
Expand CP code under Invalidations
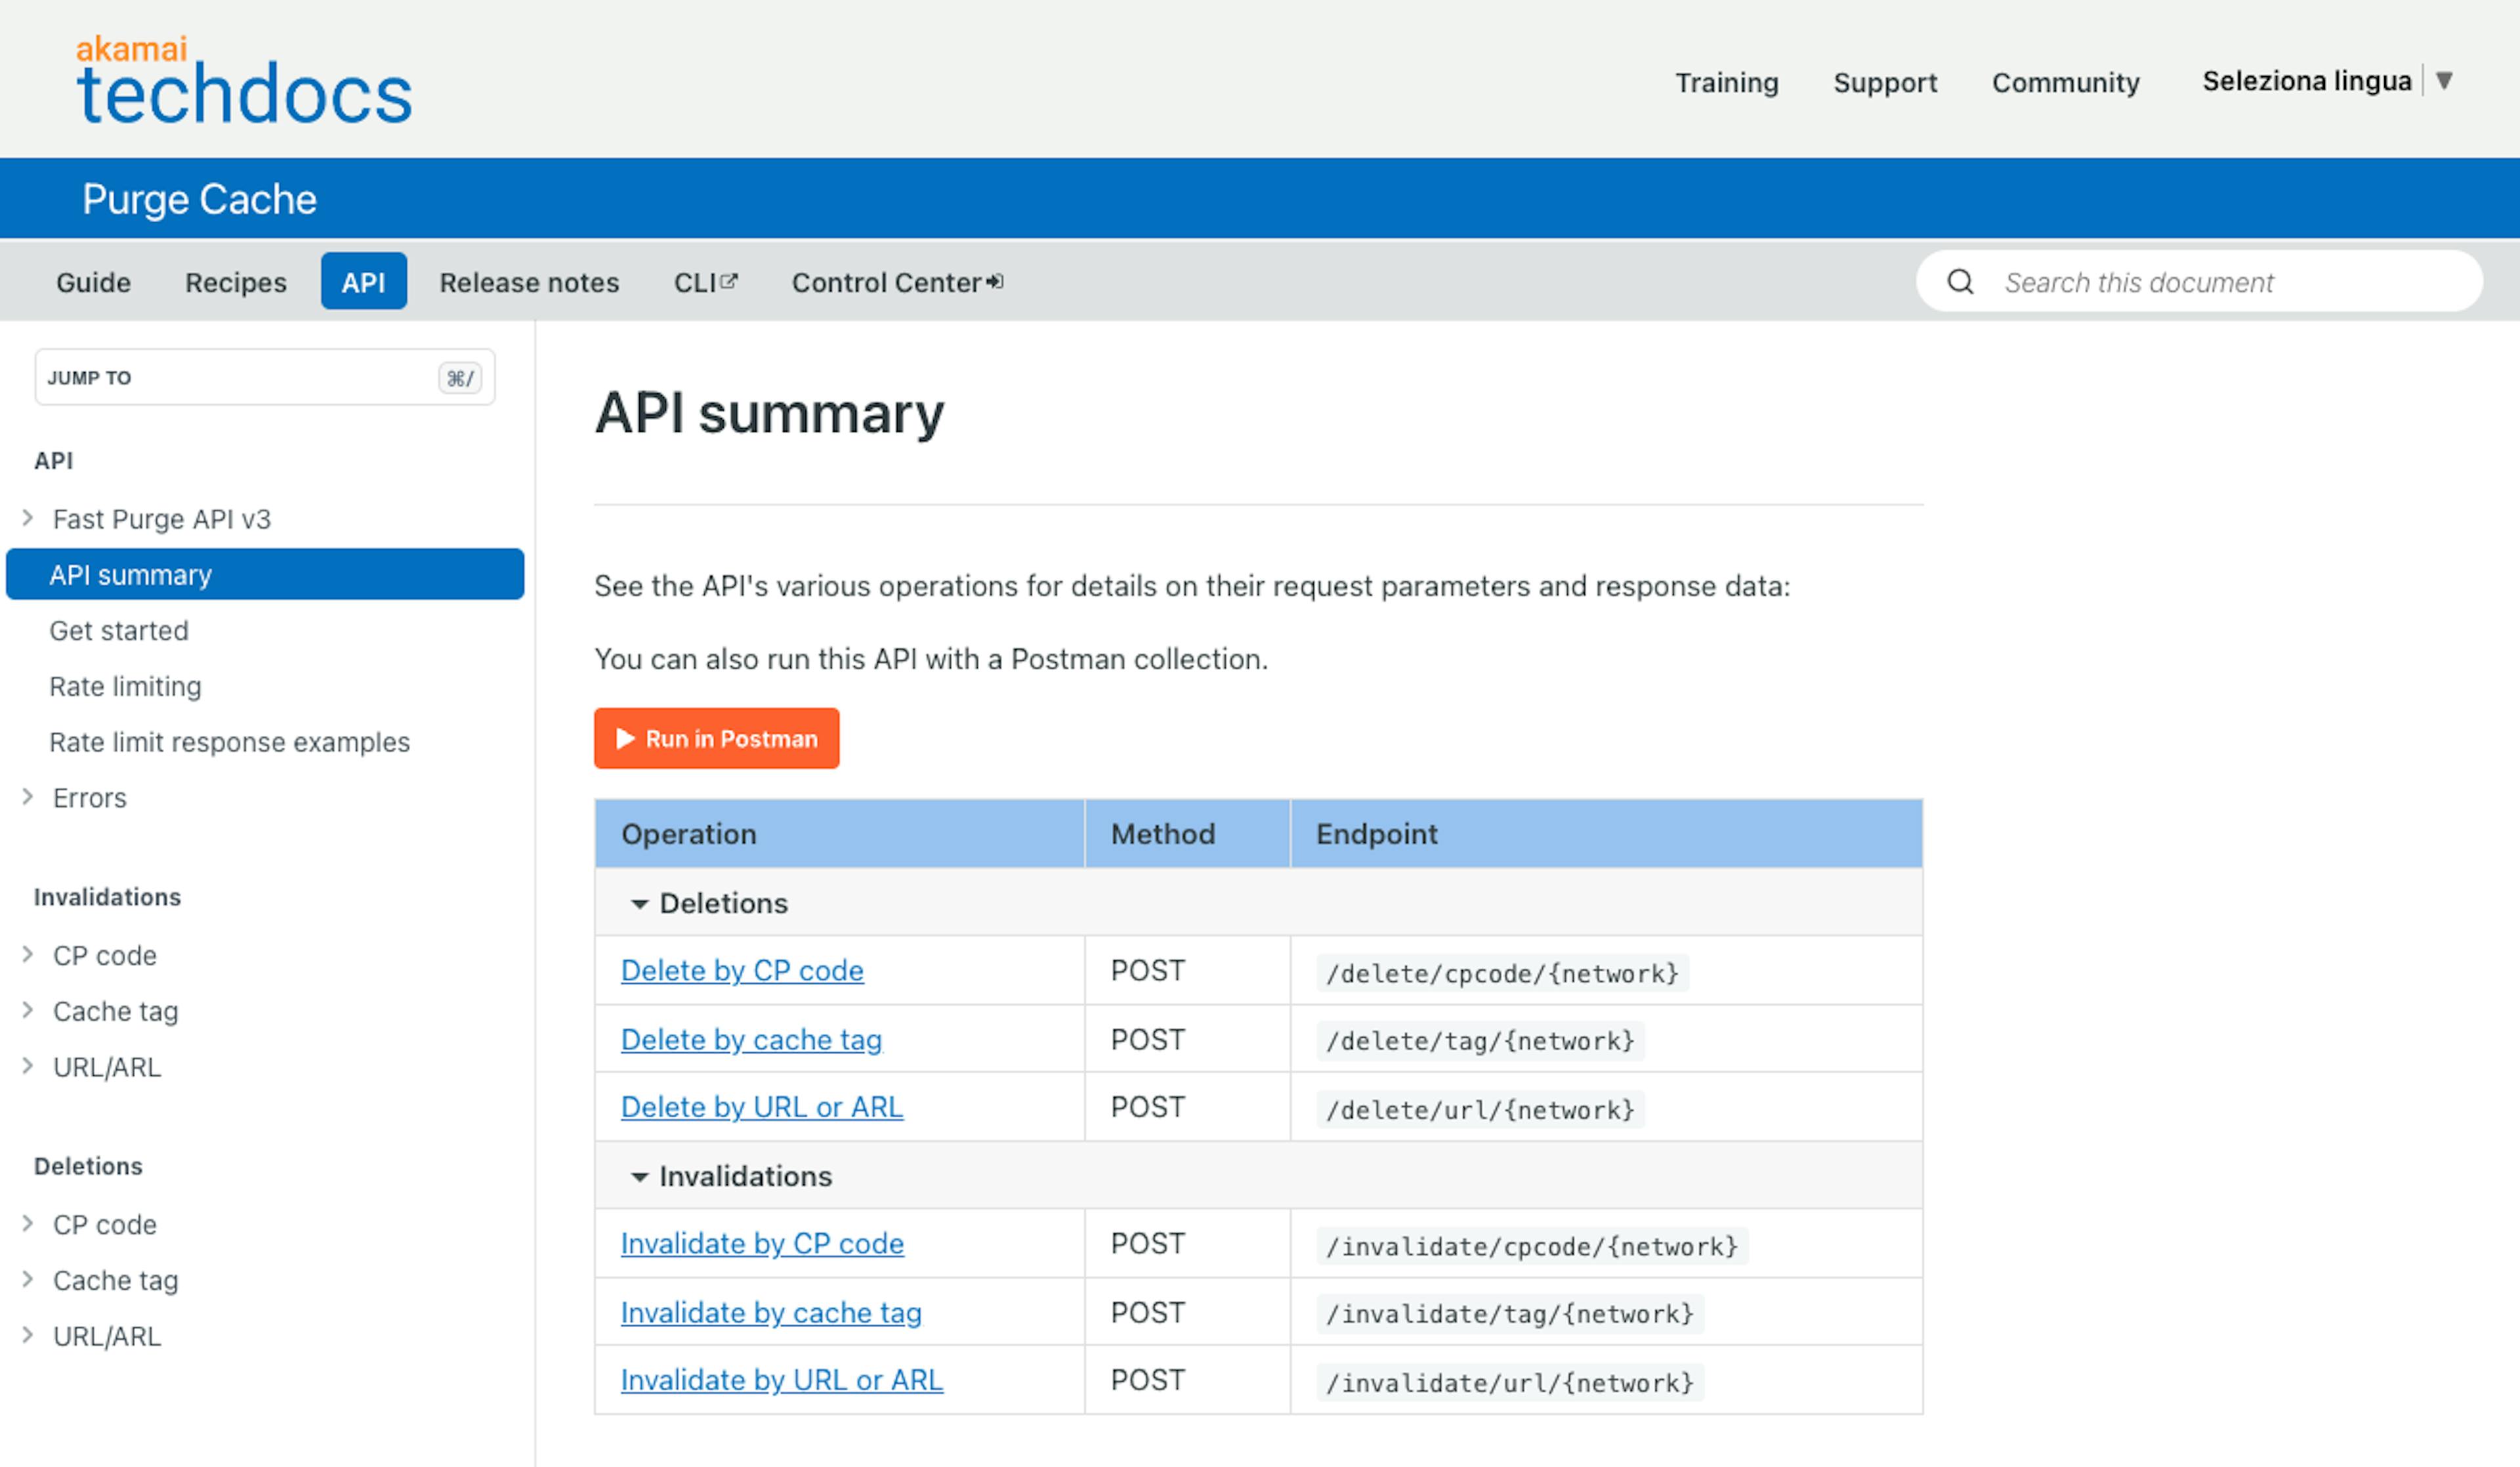point(28,955)
